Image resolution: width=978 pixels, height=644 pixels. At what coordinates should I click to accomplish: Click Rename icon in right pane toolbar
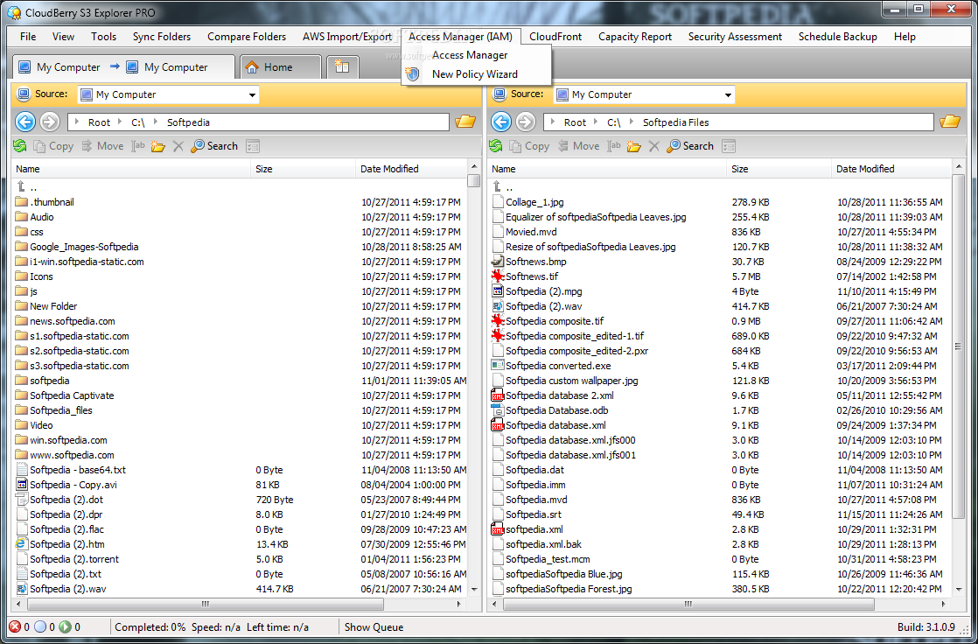pos(614,146)
